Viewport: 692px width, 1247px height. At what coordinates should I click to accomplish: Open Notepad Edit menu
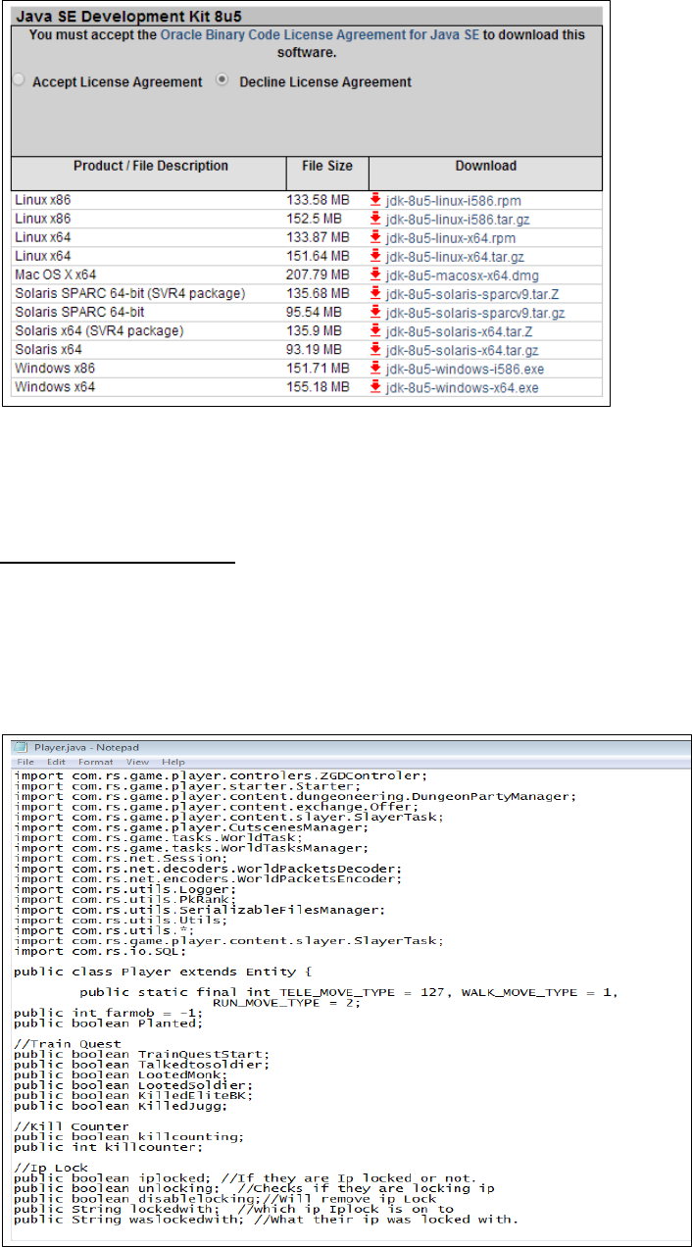[x=57, y=762]
